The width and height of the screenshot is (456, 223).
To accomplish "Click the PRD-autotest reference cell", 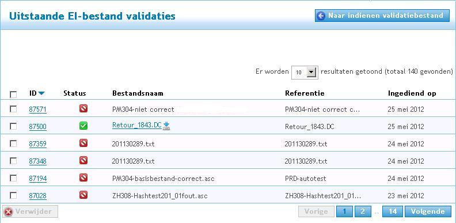I will pos(305,178).
